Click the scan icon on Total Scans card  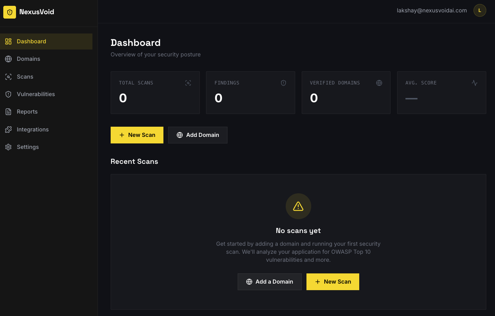(x=188, y=83)
